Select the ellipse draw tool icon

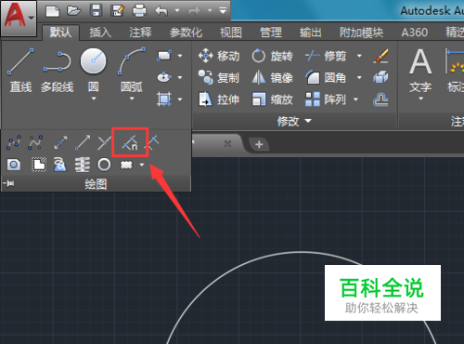164,77
